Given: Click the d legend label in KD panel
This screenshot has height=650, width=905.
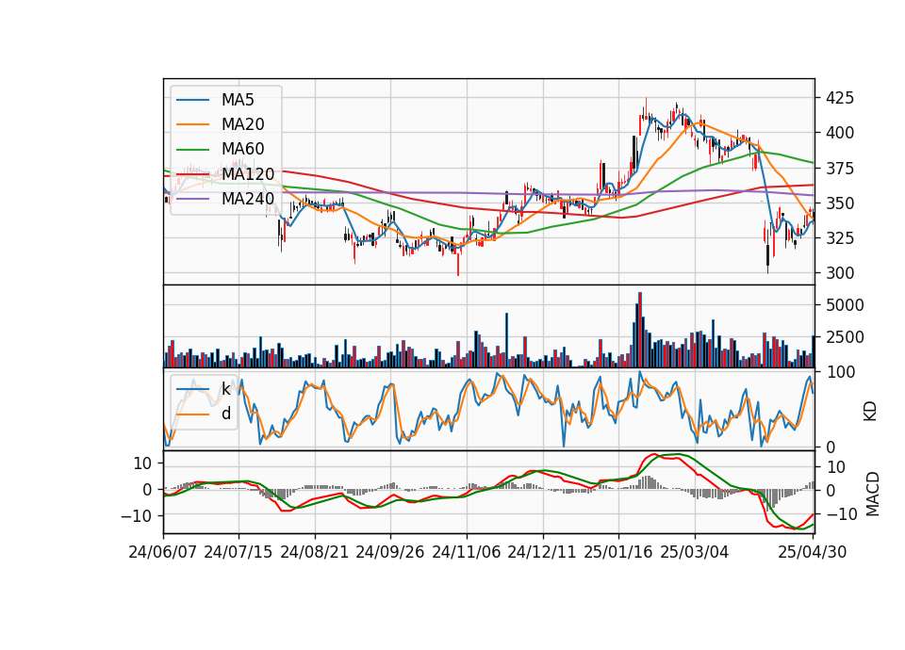Looking at the screenshot, I should point(225,414).
